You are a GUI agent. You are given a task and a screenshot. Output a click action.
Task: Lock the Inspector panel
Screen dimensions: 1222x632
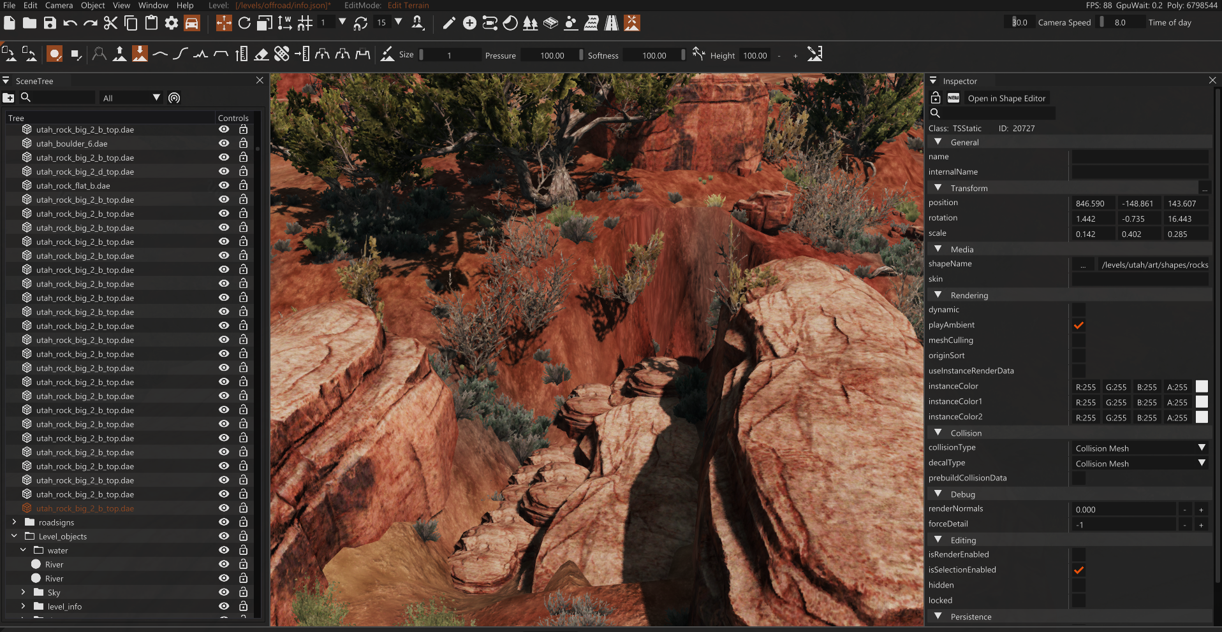tap(936, 97)
